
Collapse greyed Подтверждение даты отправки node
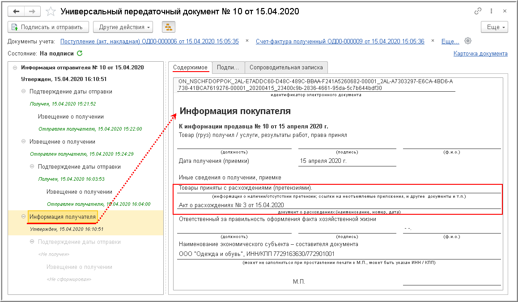click(x=32, y=242)
